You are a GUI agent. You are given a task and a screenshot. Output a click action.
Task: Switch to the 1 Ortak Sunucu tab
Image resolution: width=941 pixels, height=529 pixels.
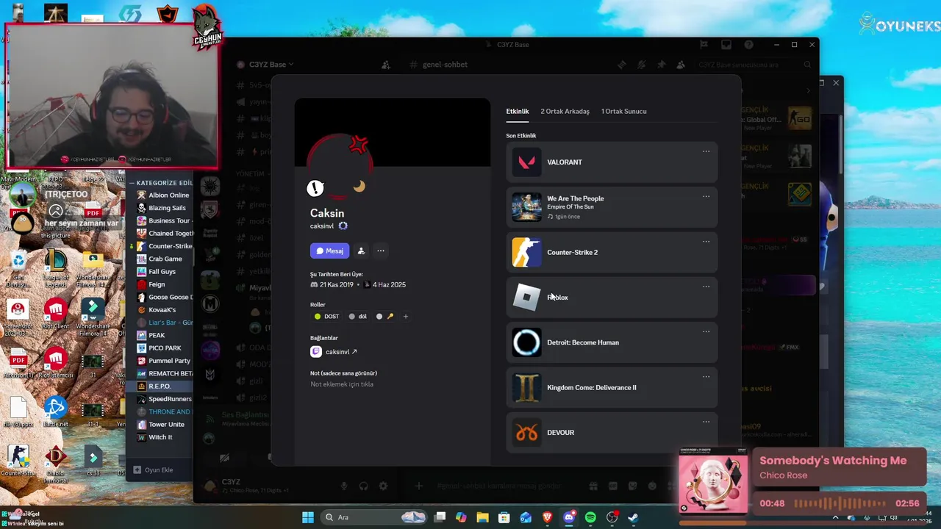coord(624,111)
